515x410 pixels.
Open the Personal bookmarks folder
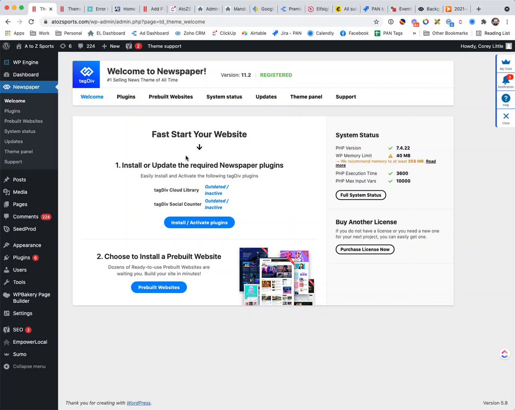(x=68, y=33)
